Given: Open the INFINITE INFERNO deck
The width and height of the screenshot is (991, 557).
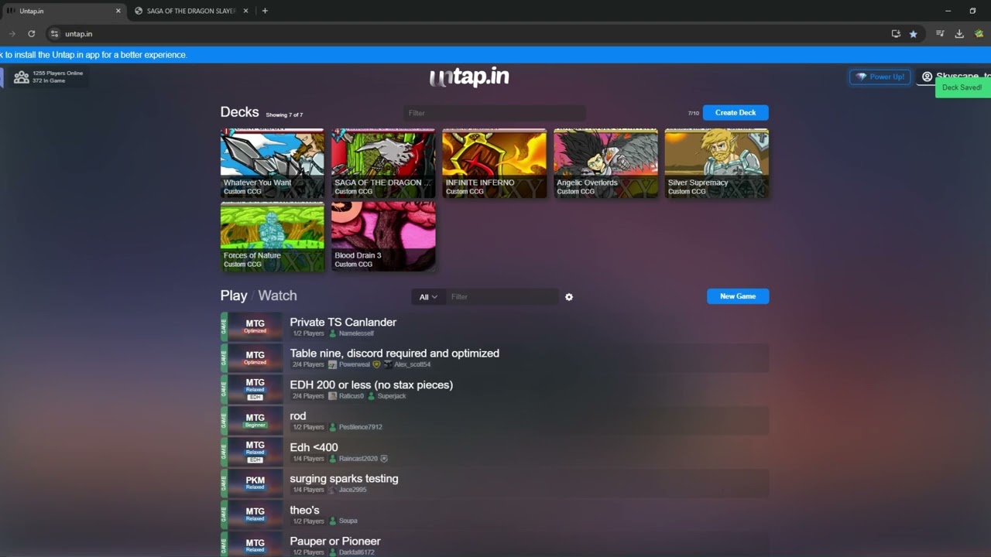Looking at the screenshot, I should click(x=494, y=163).
